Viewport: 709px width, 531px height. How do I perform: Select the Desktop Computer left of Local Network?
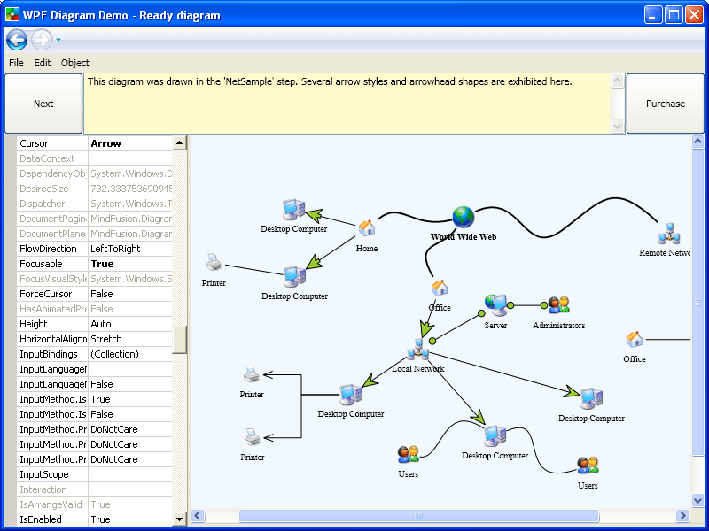point(351,395)
